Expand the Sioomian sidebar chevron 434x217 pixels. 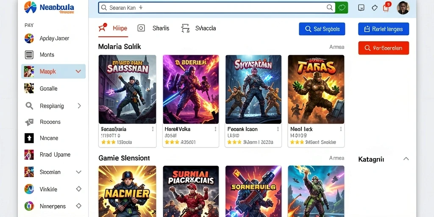coord(78,172)
